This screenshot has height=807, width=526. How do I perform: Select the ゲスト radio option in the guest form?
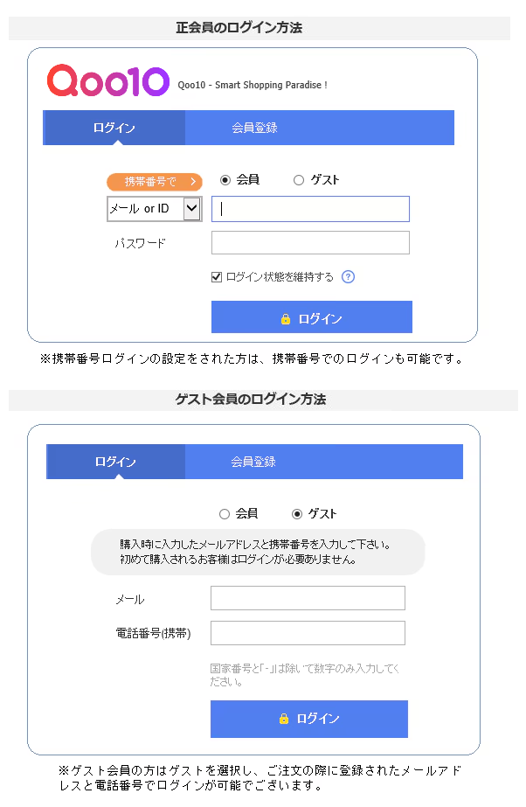click(297, 513)
